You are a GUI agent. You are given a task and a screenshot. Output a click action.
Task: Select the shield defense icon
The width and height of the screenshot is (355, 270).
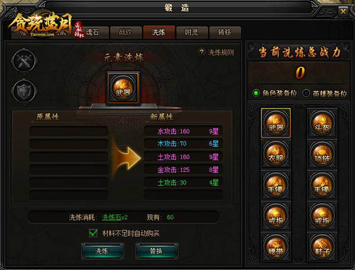pyautogui.click(x=24, y=91)
